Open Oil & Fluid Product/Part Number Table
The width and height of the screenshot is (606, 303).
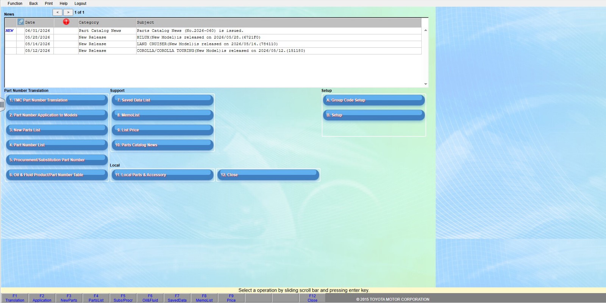click(57, 175)
